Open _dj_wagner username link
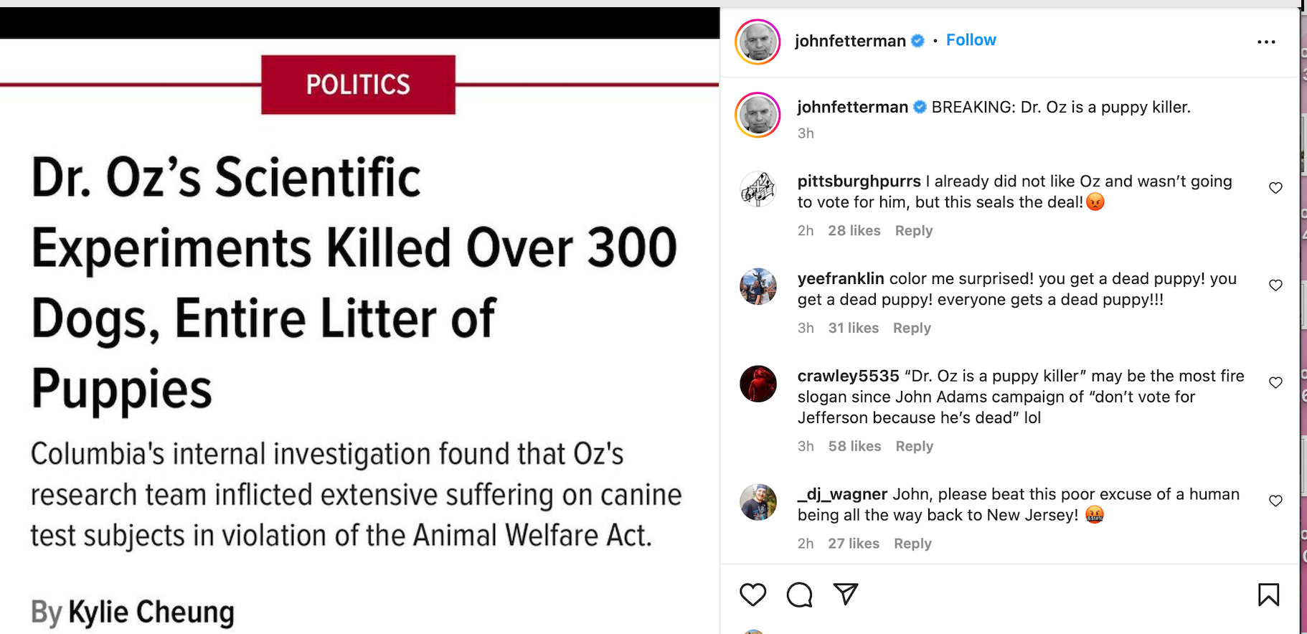1307x634 pixels. click(x=842, y=494)
